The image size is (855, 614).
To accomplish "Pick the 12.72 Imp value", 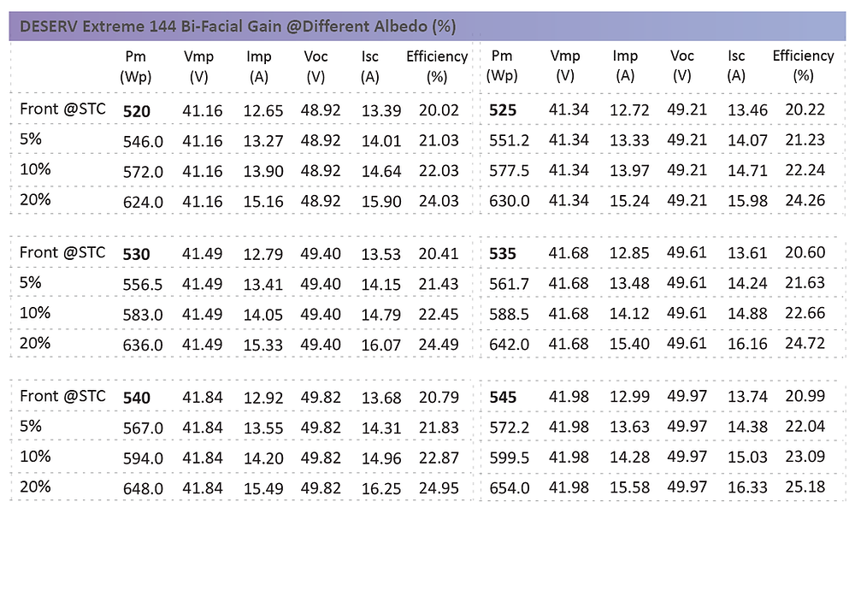I will click(x=630, y=110).
